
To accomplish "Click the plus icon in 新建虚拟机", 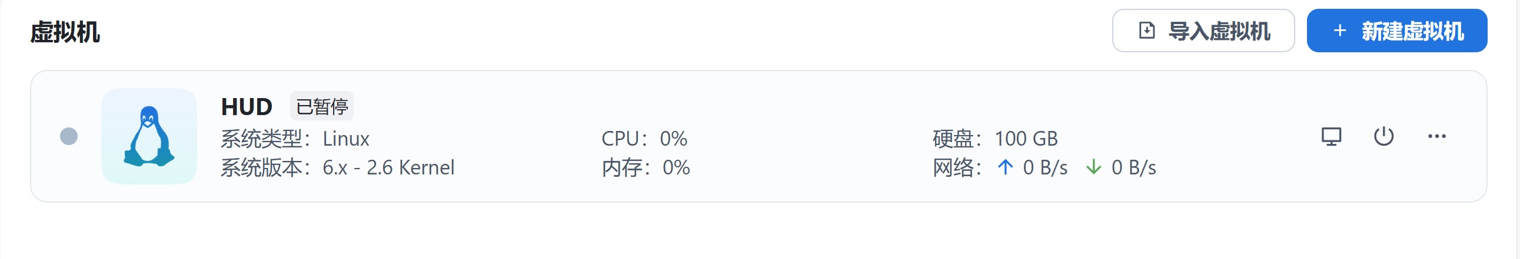I will click(x=1340, y=31).
